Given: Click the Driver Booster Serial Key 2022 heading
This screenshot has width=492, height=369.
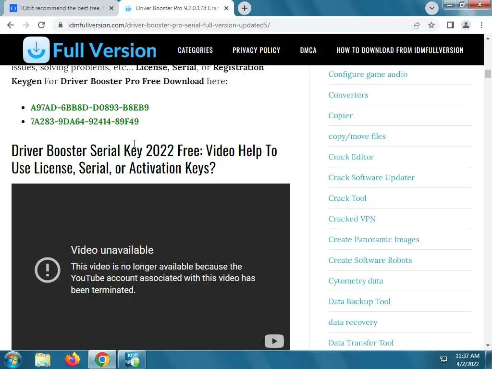Looking at the screenshot, I should 144,159.
